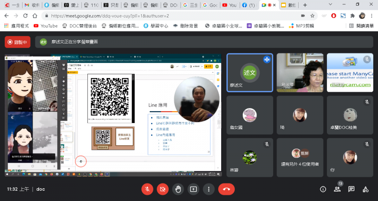Open a new browser tab
This screenshot has width=378, height=201.
[x=305, y=5]
